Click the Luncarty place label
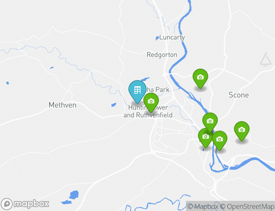This screenshot has height=211, width=275. [172, 37]
